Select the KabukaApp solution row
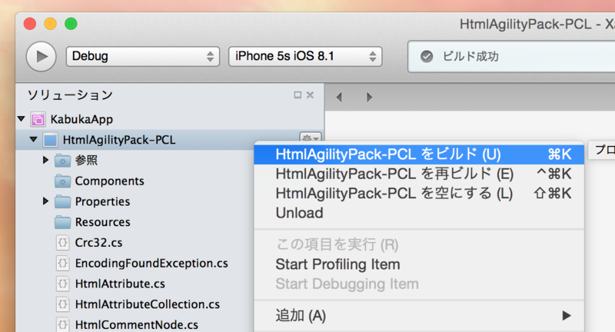This screenshot has width=615, height=332. (x=170, y=119)
